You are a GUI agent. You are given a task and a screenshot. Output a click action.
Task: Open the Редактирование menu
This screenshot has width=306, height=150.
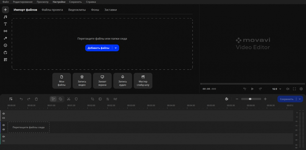[x=23, y=2]
